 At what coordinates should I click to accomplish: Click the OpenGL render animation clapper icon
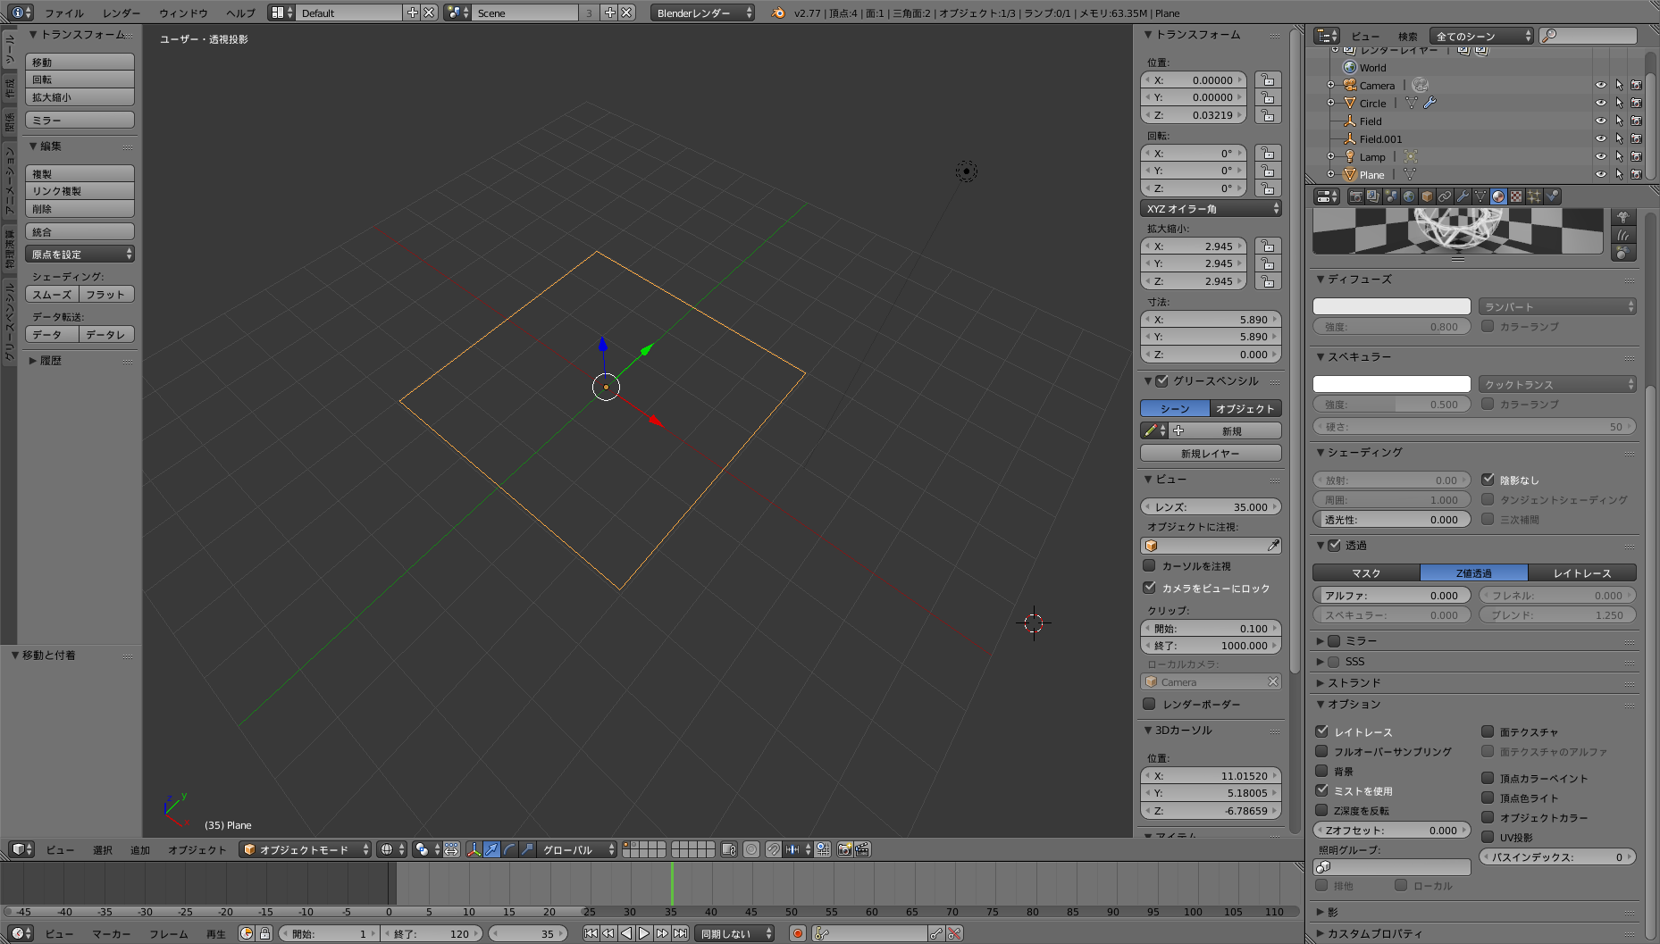point(862,849)
